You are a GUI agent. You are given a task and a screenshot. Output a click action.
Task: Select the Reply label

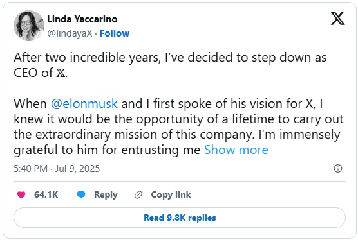[x=106, y=194]
